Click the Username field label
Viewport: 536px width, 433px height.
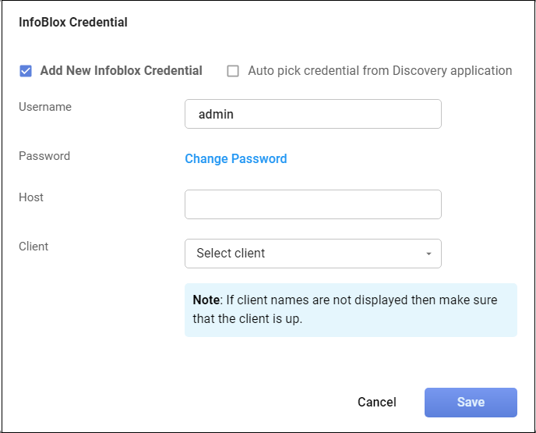click(45, 107)
